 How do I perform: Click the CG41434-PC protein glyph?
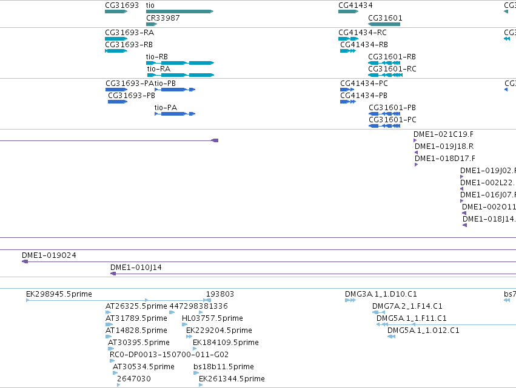point(347,90)
